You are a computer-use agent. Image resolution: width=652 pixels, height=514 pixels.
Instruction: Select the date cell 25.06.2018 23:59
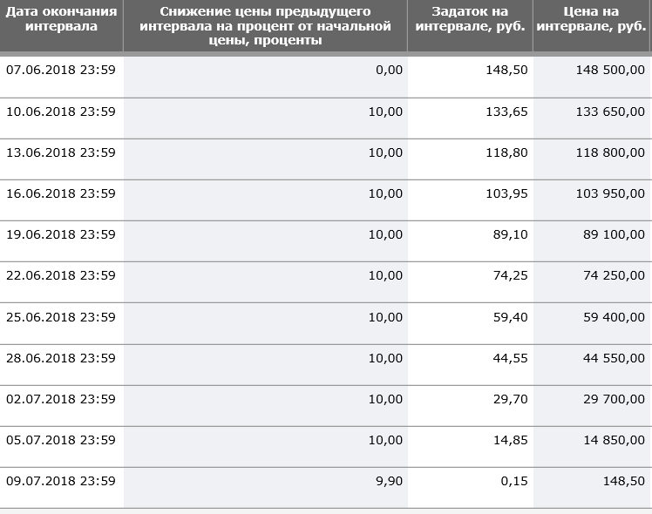(61, 317)
